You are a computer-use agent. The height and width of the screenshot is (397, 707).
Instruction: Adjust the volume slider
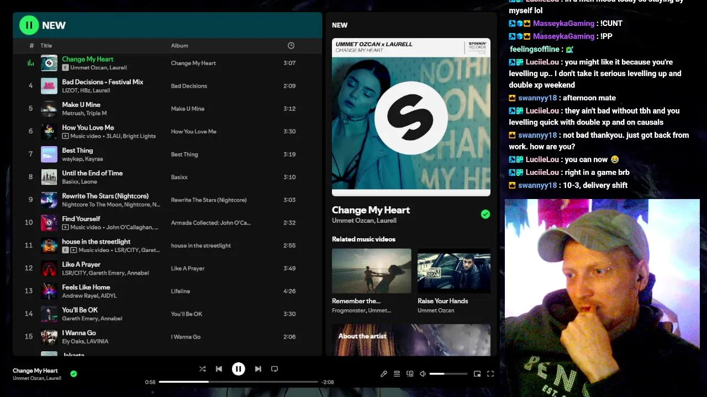click(448, 374)
